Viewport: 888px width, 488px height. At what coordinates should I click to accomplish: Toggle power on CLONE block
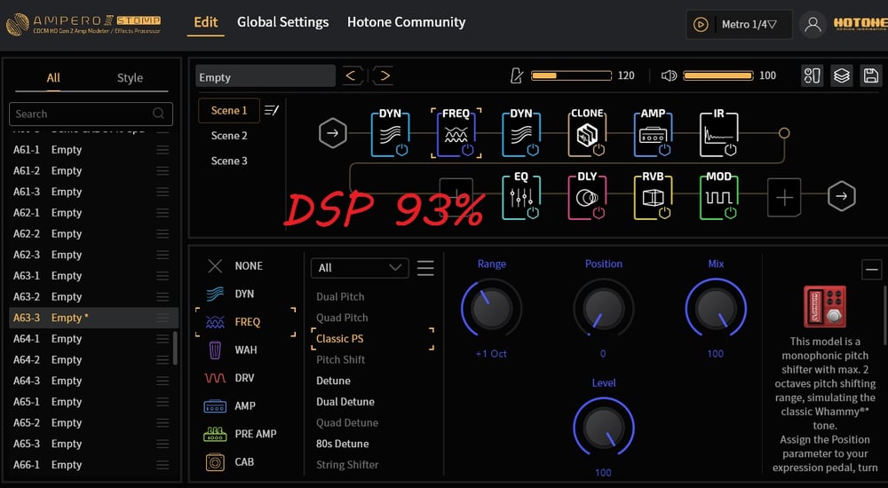tap(599, 149)
